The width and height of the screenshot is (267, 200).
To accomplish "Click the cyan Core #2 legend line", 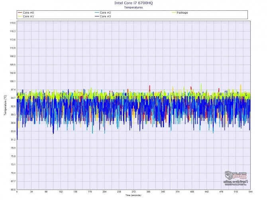I will click(96, 13).
